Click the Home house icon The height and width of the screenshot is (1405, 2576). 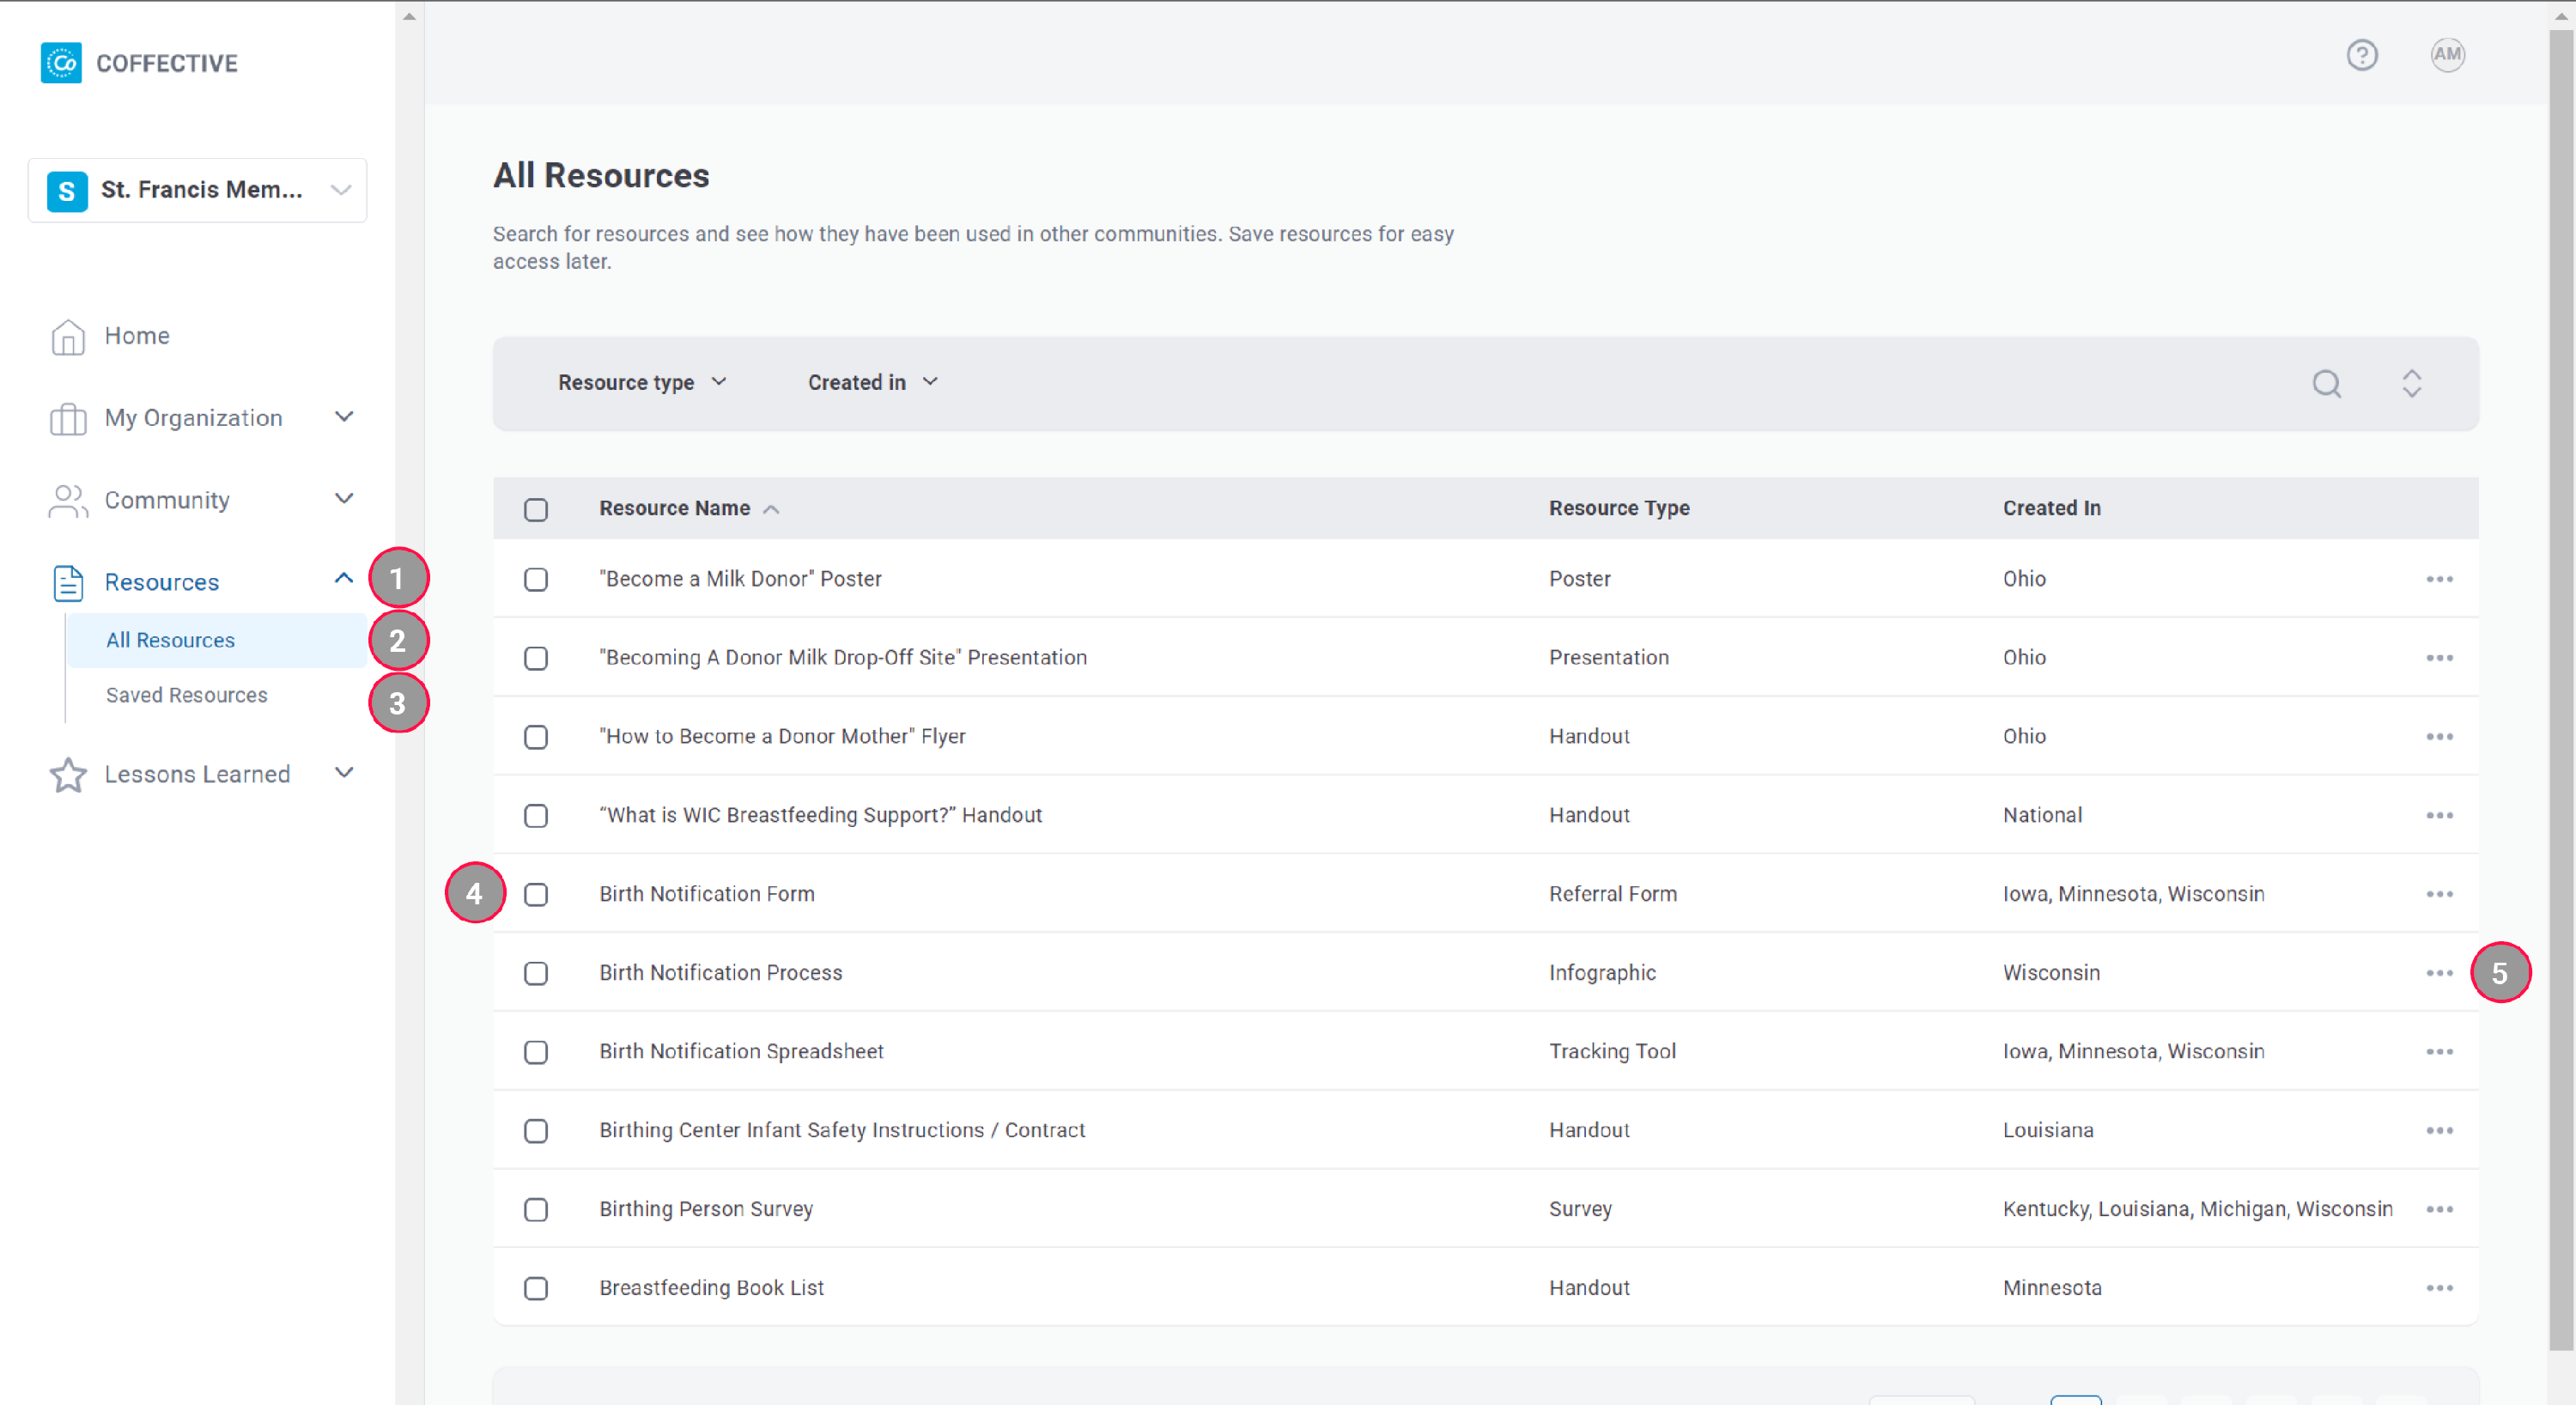68,337
